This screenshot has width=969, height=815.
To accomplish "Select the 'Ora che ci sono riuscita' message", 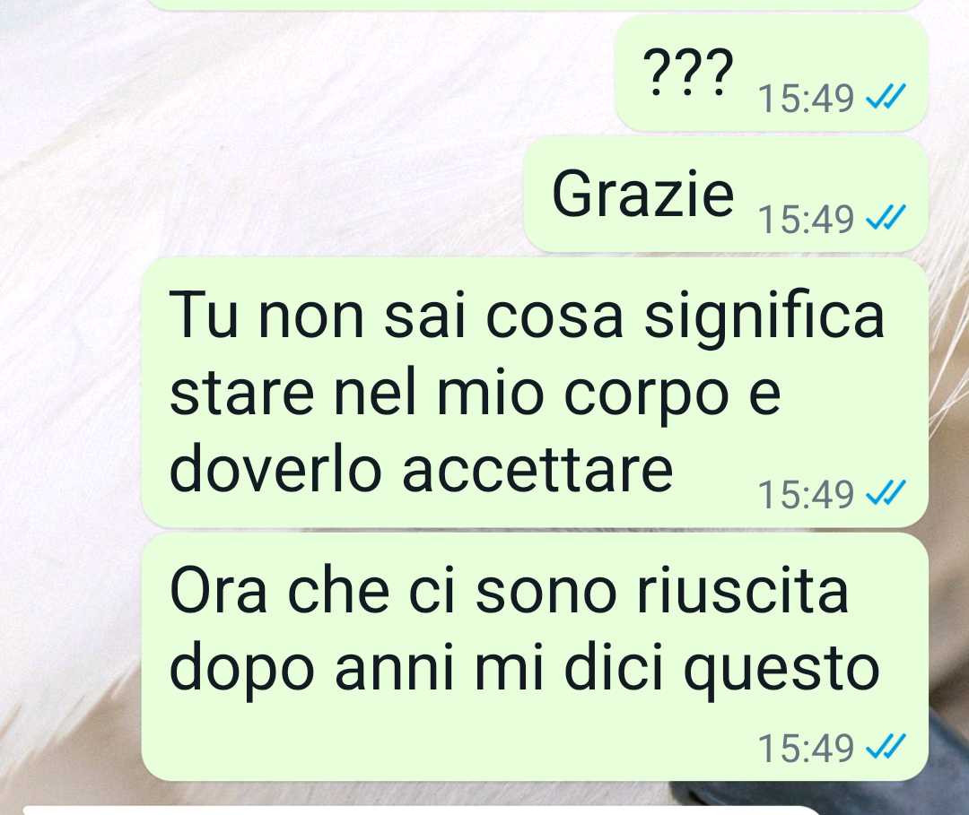I will [535, 657].
